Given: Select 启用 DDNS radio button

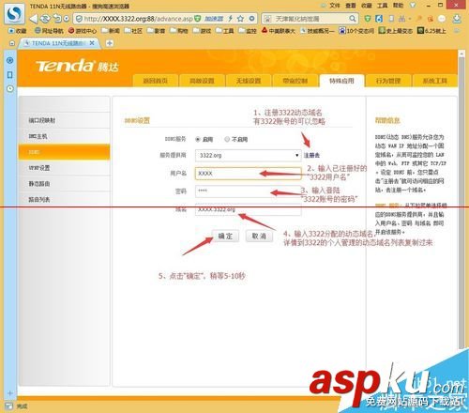Looking at the screenshot, I should [x=198, y=139].
